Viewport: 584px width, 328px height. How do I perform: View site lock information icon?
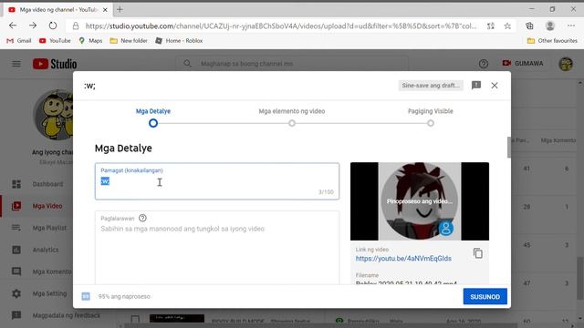pos(76,26)
